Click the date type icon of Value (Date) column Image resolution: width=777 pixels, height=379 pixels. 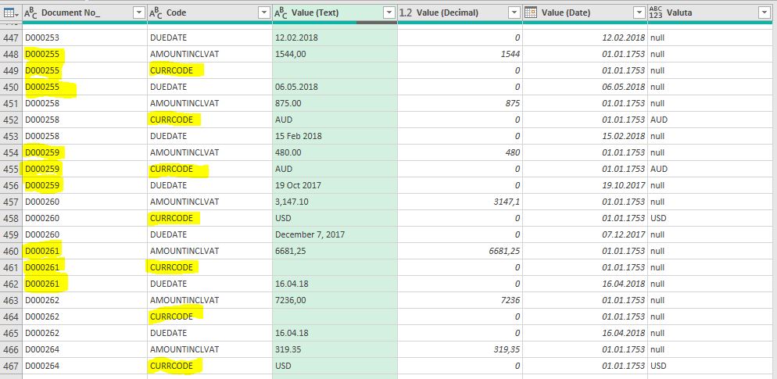click(531, 13)
